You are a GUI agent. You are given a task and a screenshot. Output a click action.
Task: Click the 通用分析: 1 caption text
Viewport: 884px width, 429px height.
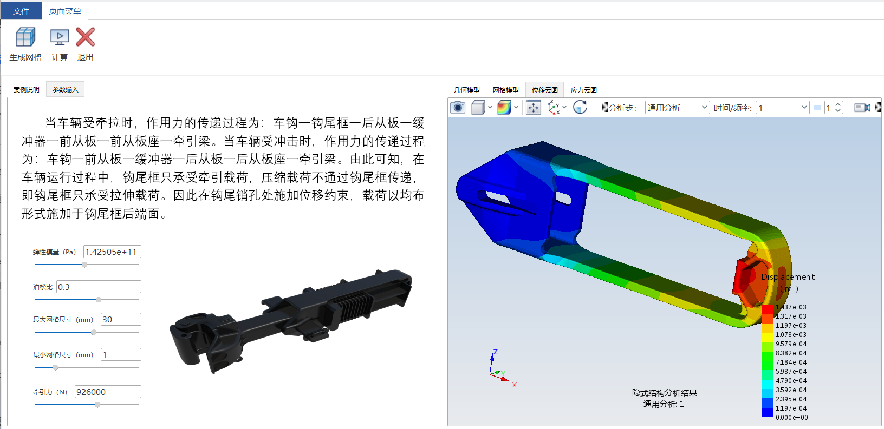point(664,404)
